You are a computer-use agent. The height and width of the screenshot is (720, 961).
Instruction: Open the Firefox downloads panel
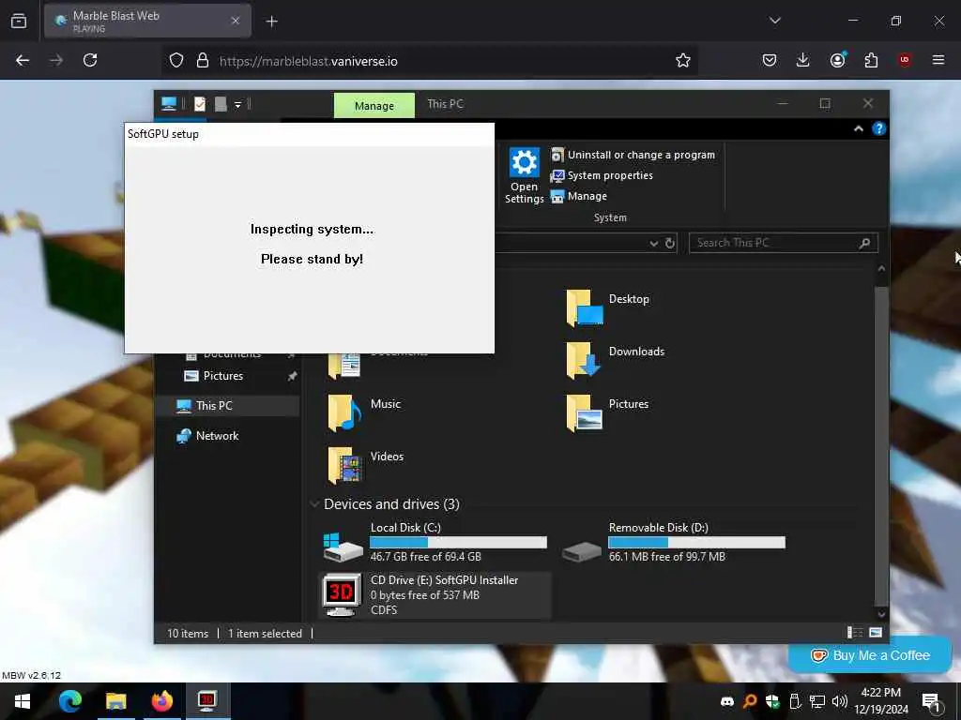(803, 60)
